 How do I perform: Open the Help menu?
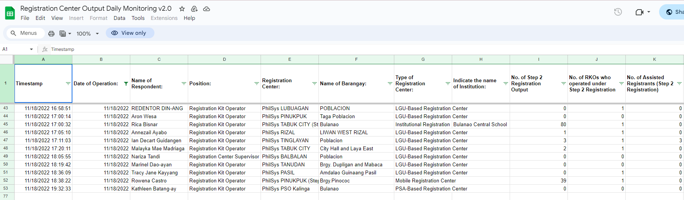pyautogui.click(x=189, y=18)
